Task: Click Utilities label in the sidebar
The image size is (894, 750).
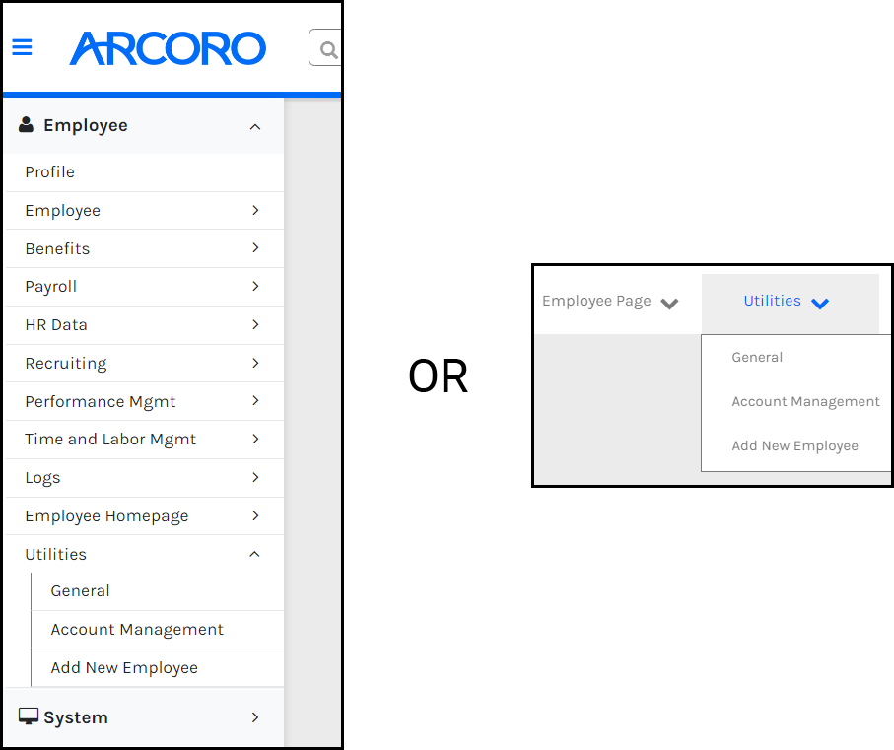Action: tap(56, 555)
